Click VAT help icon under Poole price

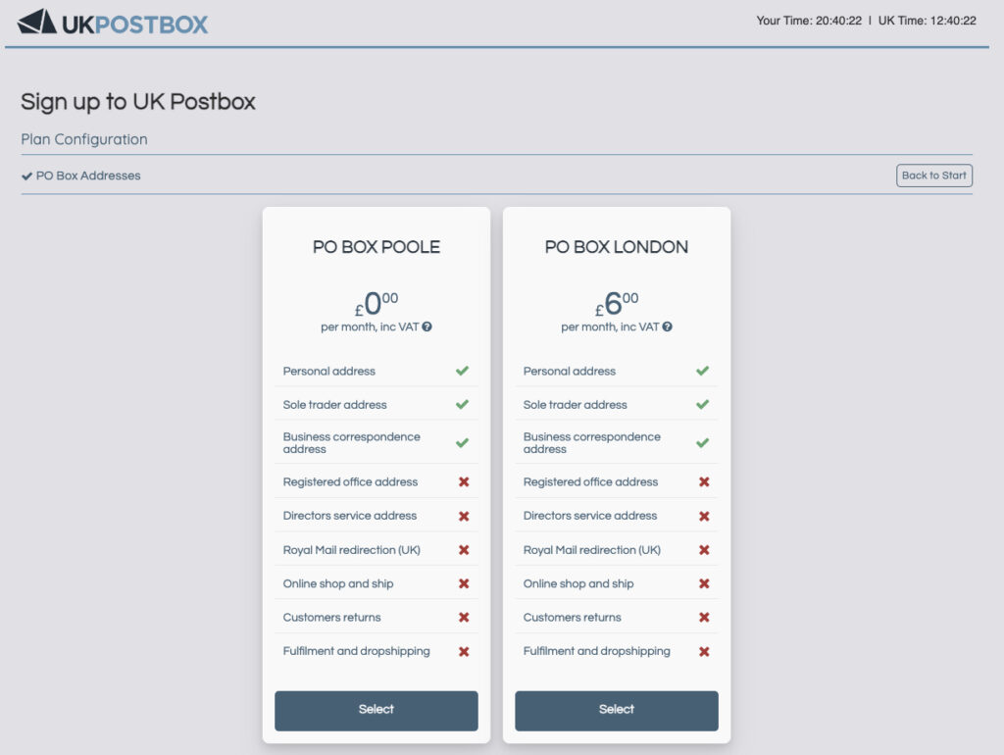(x=427, y=327)
